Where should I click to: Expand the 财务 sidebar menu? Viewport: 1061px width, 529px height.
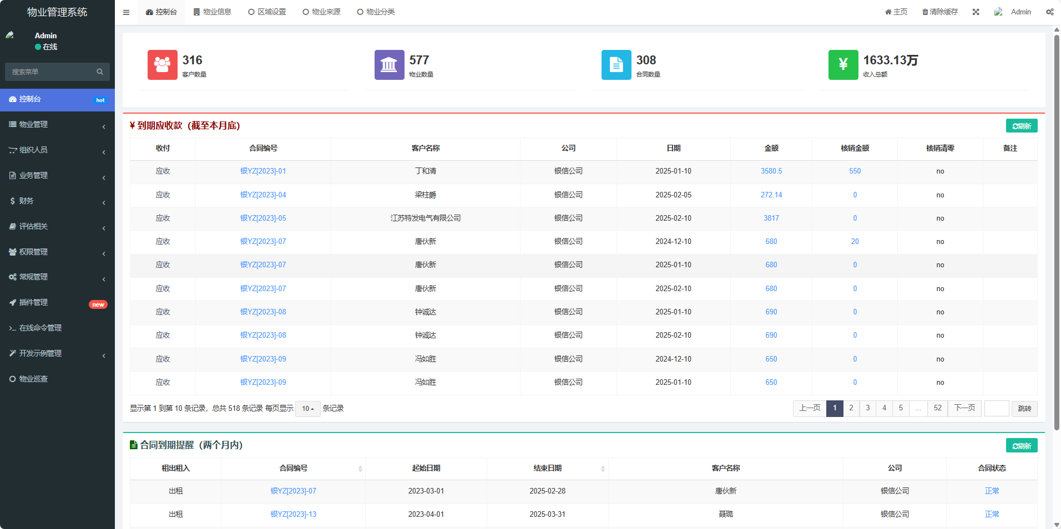click(57, 201)
